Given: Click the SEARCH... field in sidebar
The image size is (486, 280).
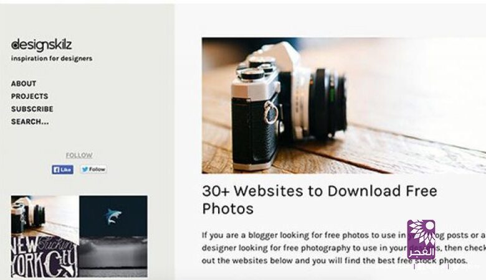Looking at the screenshot, I should [30, 121].
